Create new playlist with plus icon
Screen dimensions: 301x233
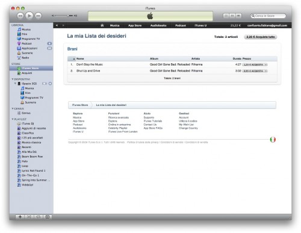click(20, 217)
